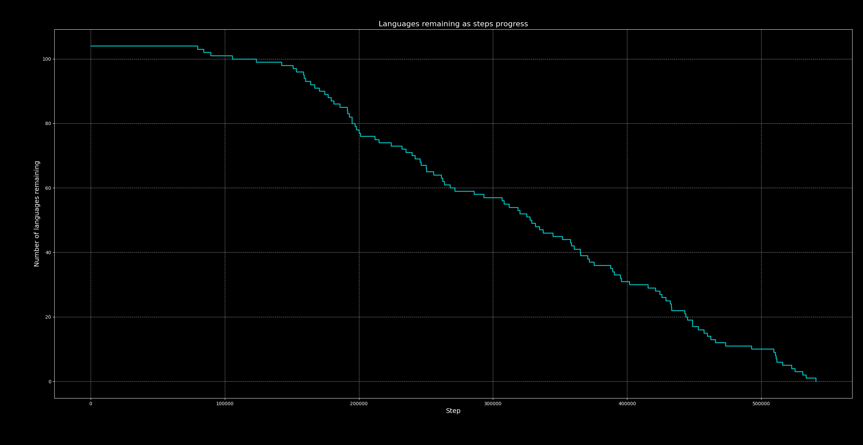Viewport: 863px width, 445px height.
Task: Click the y-axis tick label 0
Action: [x=49, y=382]
